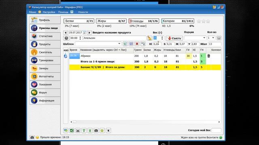The image size is (259, 145).
Task: Open the Замеры section
Action: (45, 68)
